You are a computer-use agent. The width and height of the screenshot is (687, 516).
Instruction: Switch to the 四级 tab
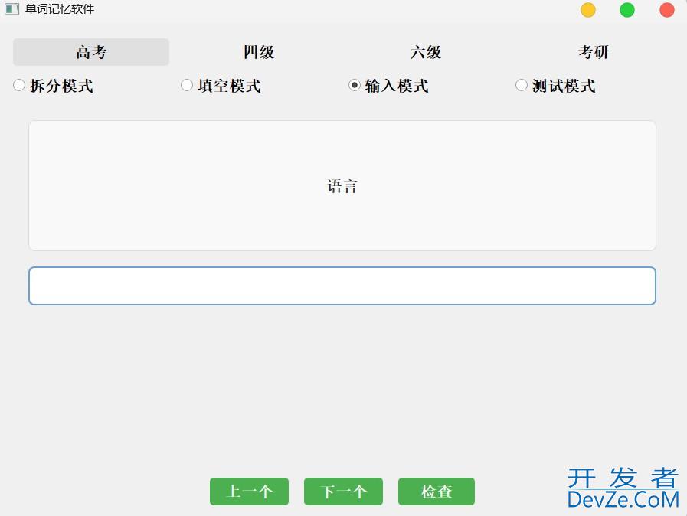(259, 52)
